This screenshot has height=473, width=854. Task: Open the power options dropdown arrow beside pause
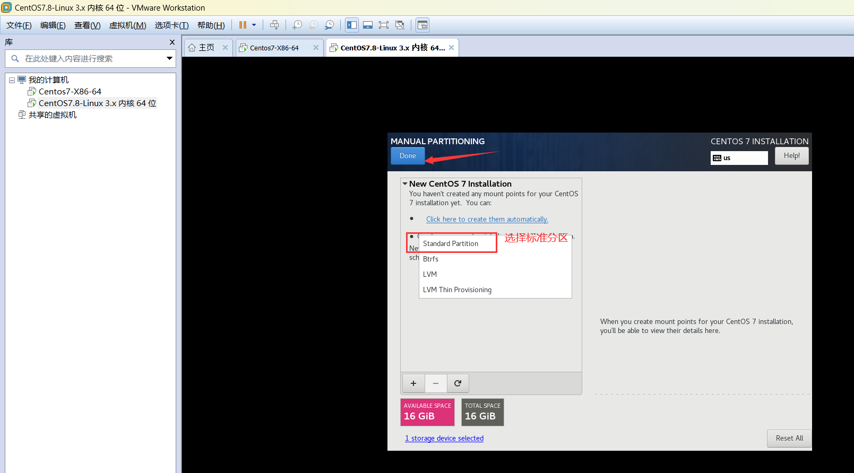pos(254,25)
